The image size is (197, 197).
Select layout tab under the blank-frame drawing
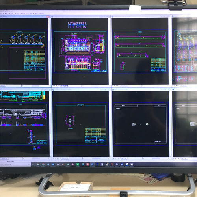point(124,158)
